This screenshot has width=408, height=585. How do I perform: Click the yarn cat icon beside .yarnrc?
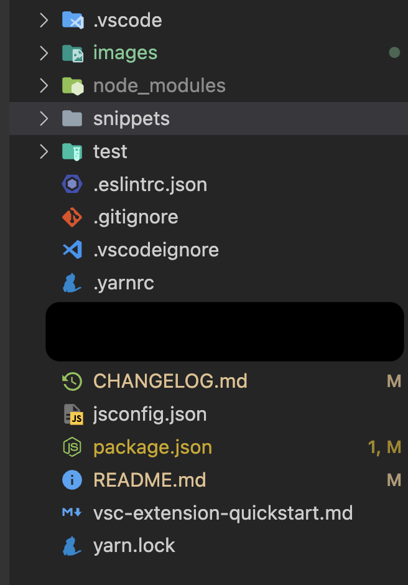73,284
